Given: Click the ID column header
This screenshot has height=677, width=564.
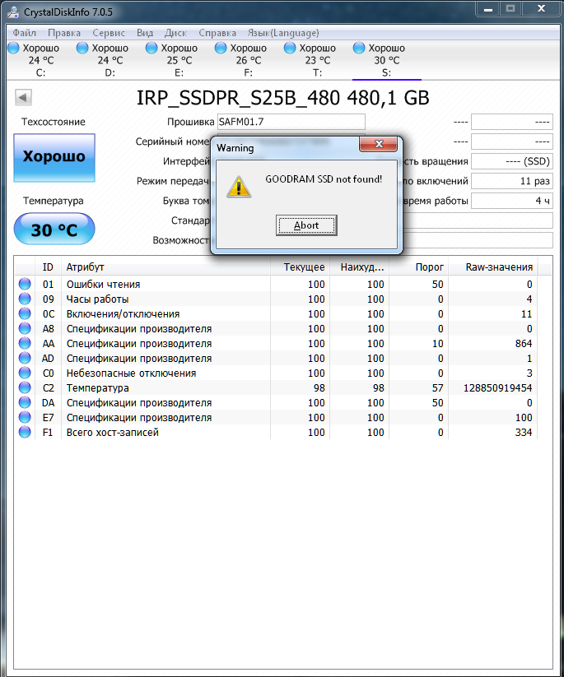Looking at the screenshot, I should pos(48,267).
